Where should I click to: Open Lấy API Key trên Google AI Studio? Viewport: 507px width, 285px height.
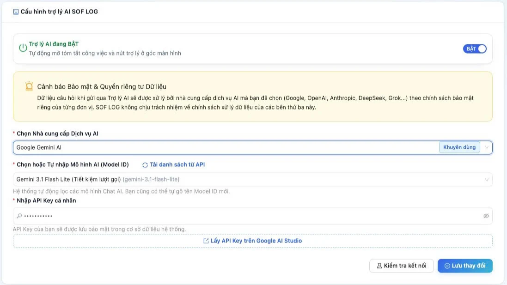(252, 241)
